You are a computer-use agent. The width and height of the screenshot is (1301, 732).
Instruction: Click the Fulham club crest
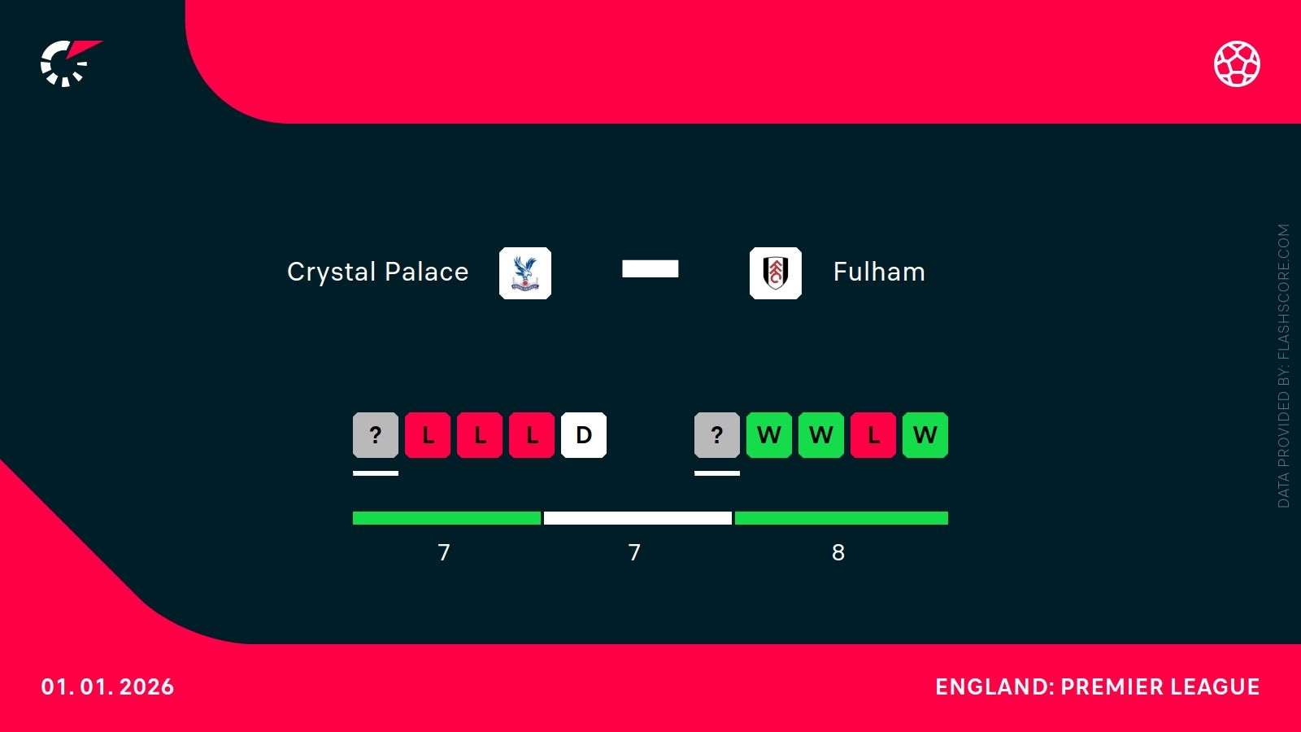tap(776, 273)
